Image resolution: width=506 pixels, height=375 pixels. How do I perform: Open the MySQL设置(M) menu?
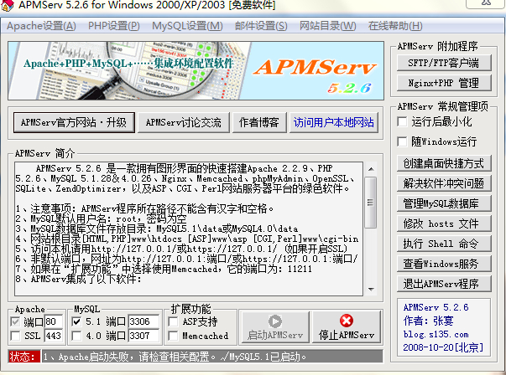tap(187, 26)
